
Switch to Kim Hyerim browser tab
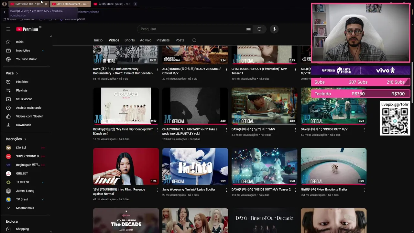click(x=112, y=4)
